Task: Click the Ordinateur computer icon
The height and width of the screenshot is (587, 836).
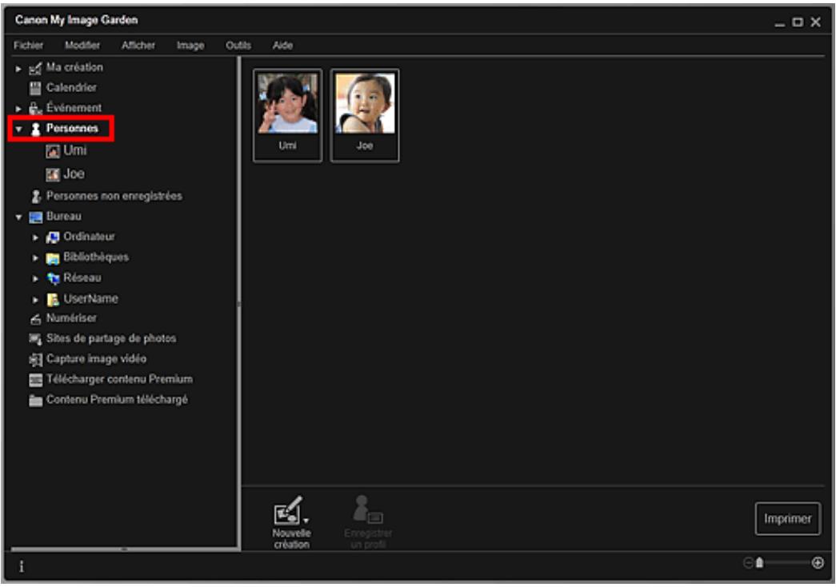Action: (52, 238)
